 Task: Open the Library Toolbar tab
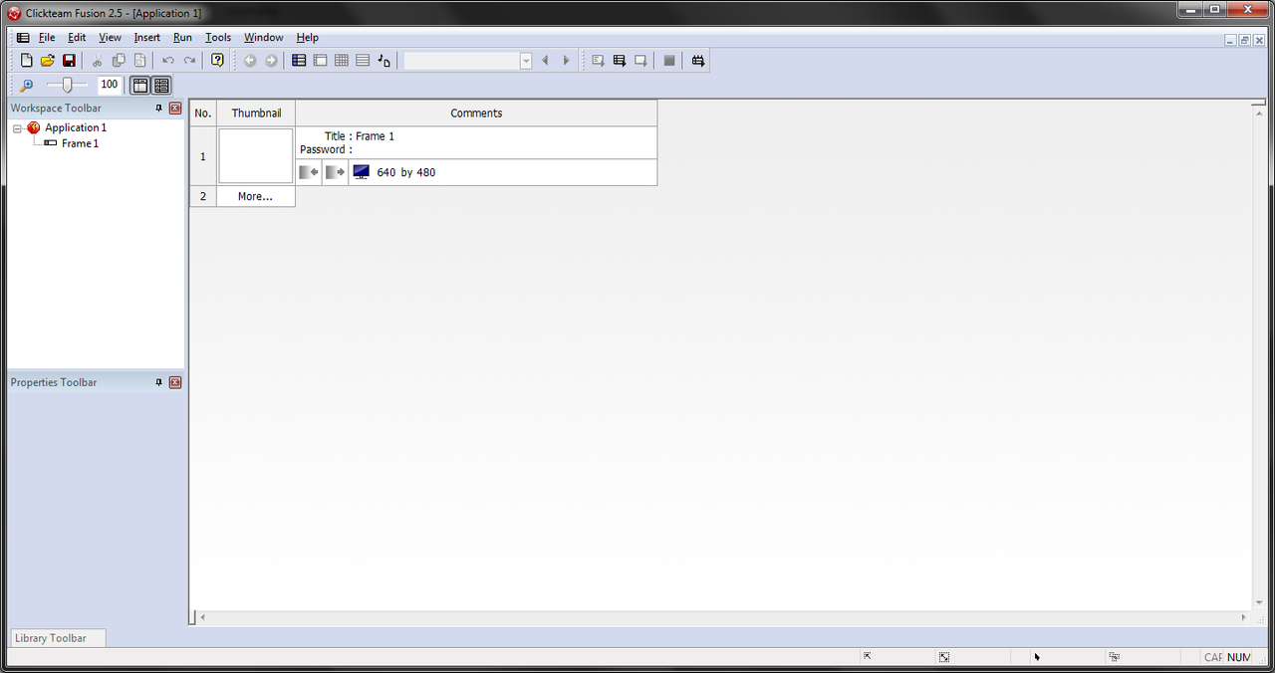(x=51, y=638)
